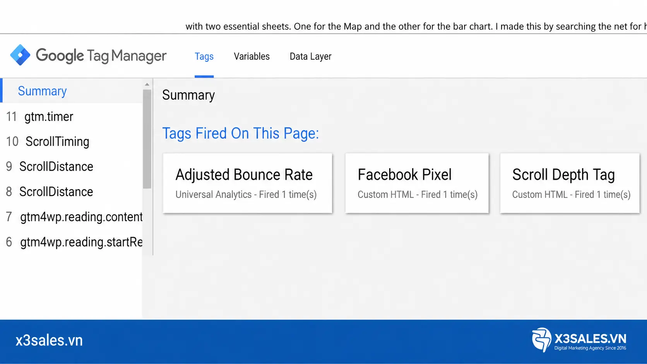Click the Google Tag Manager diamond logo
This screenshot has height=364, width=647.
(x=20, y=55)
